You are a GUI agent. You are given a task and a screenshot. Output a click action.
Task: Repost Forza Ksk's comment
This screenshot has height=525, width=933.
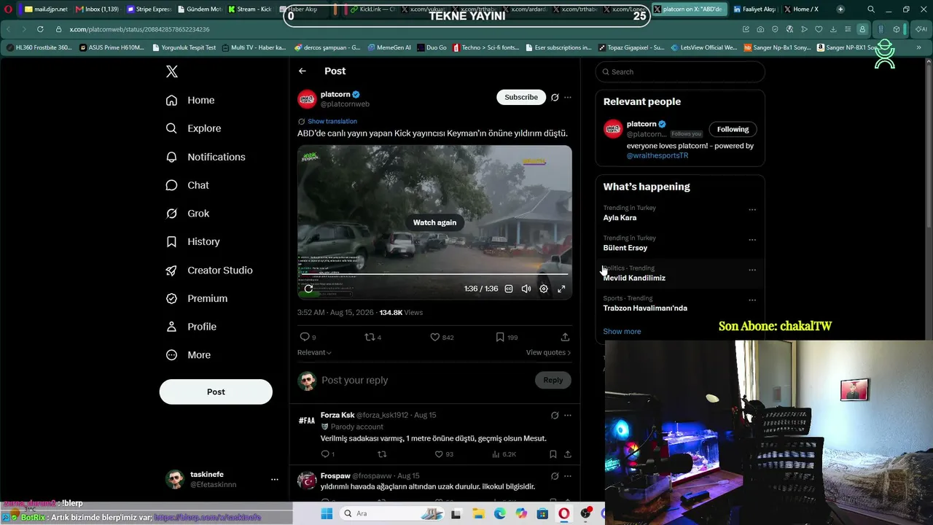tap(382, 454)
